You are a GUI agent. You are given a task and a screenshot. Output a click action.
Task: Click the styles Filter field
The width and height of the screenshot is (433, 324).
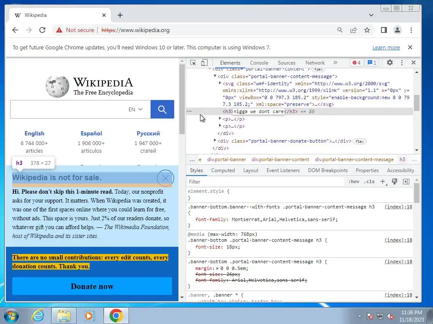click(265, 182)
